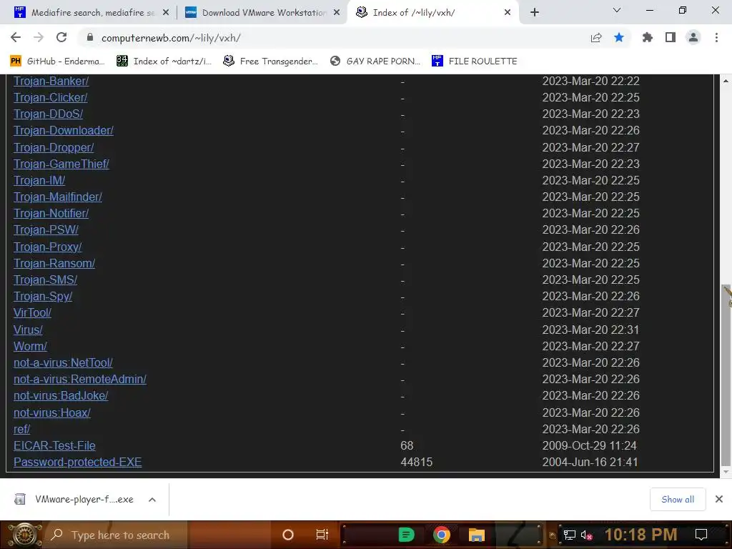Open the Trojan-DDoS/ directory
Viewport: 732px width, 549px height.
[48, 114]
